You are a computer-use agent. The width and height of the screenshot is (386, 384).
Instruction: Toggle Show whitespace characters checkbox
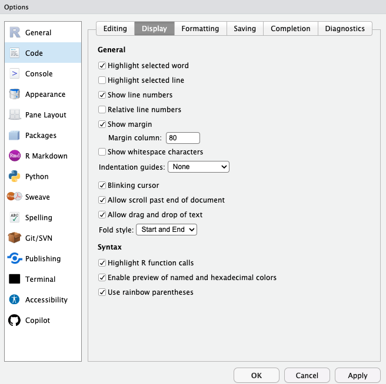coord(102,151)
